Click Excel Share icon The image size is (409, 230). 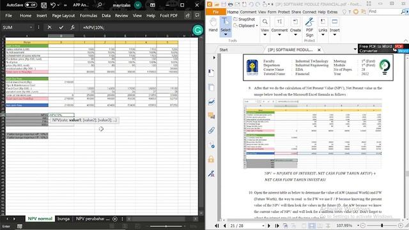[x=187, y=15]
